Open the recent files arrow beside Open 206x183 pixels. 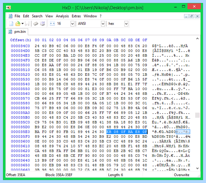23,24
